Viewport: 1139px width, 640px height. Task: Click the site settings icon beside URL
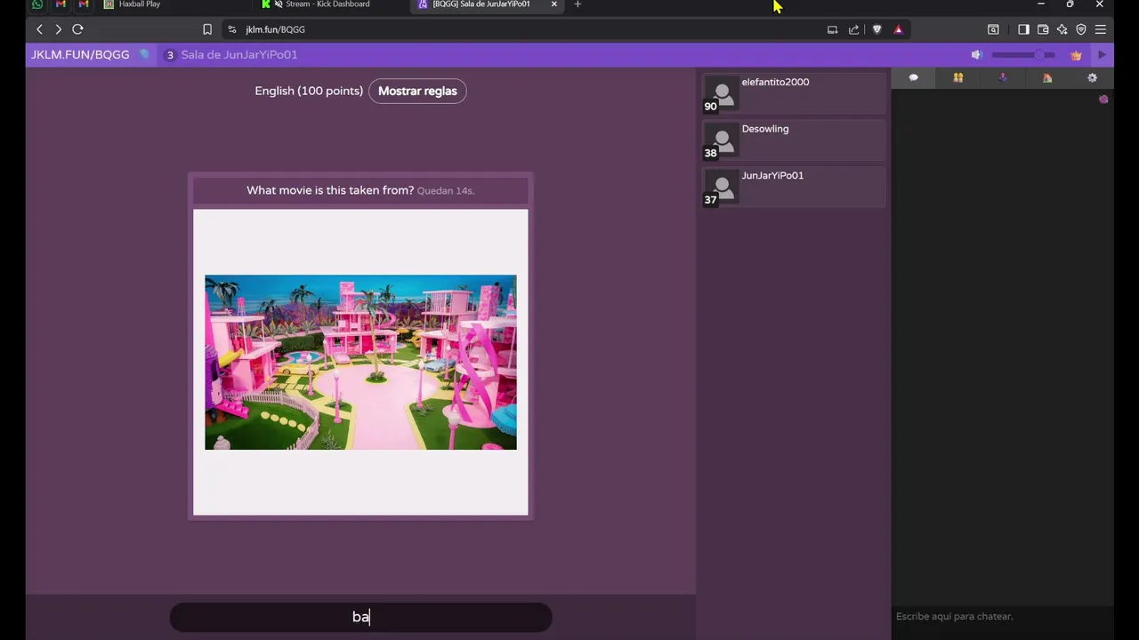tap(232, 29)
